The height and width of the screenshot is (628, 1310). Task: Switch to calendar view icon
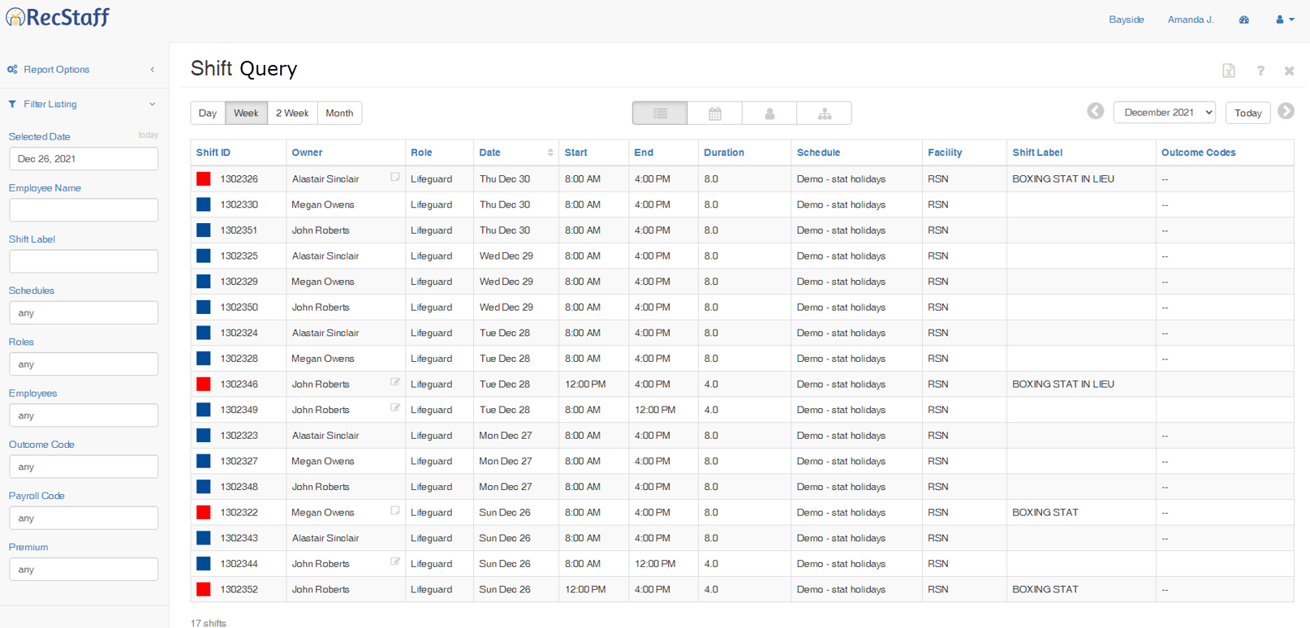click(715, 114)
